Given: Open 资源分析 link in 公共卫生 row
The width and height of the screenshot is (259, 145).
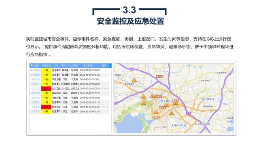Looking at the screenshot, I should click(x=105, y=89).
